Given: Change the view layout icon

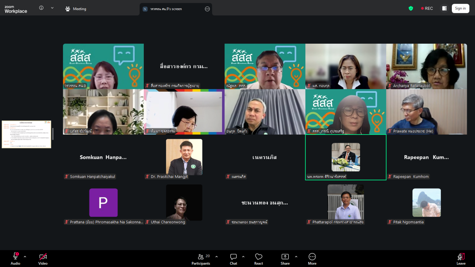Looking at the screenshot, I should [x=444, y=9].
